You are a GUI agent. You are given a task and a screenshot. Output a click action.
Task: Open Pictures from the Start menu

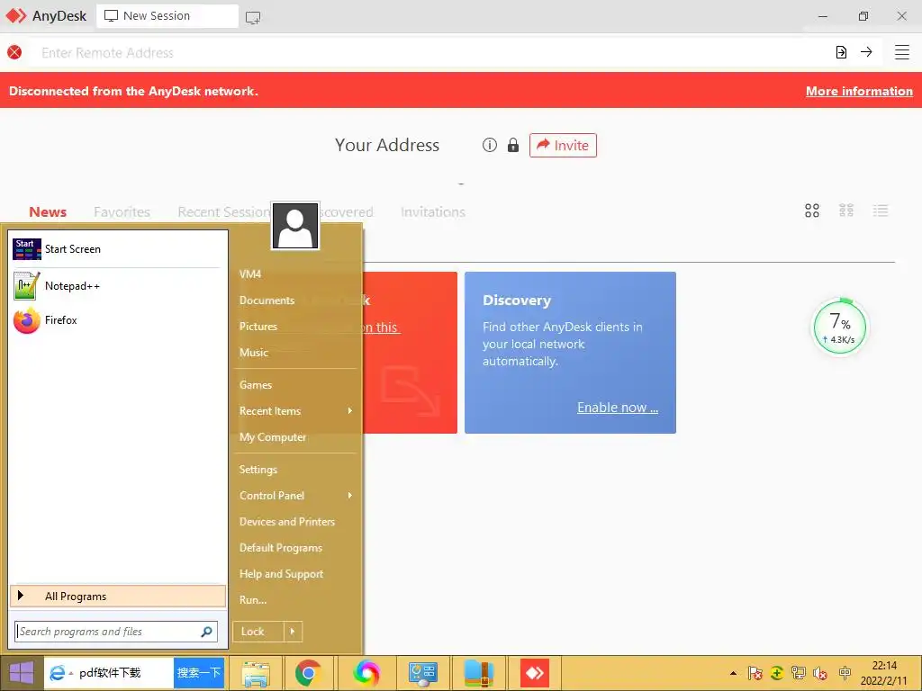(x=258, y=327)
